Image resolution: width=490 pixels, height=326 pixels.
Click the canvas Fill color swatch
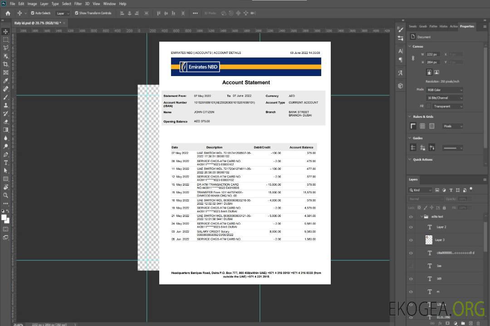click(x=428, y=106)
